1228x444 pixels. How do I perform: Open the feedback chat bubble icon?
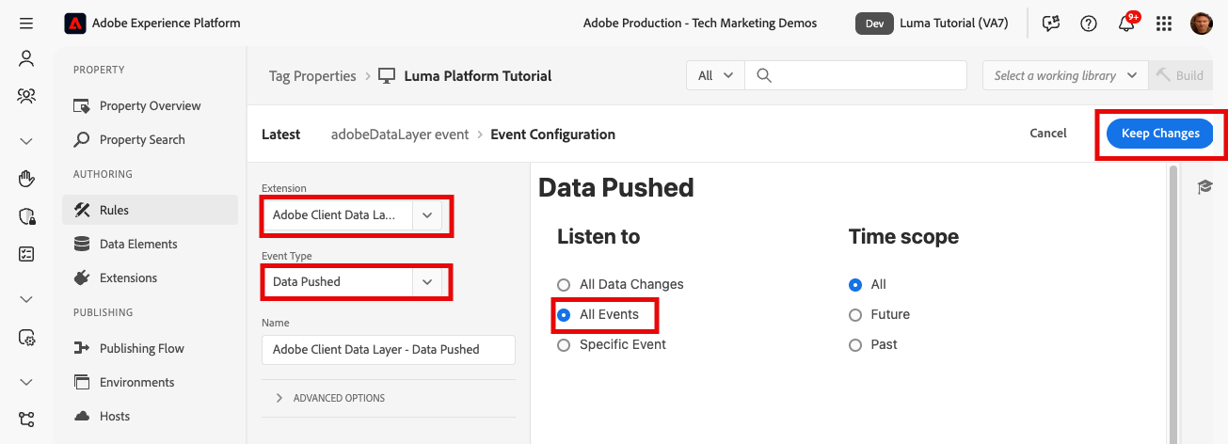pyautogui.click(x=1051, y=24)
